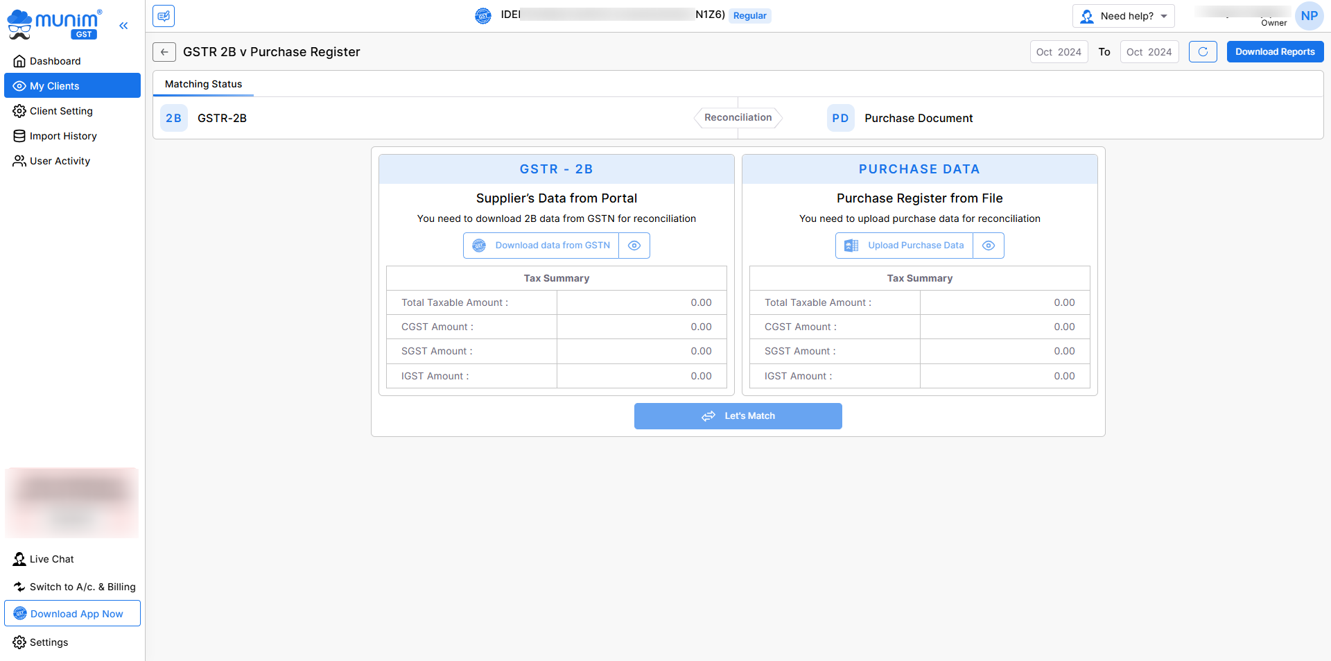
Task: Click the NP user avatar
Action: coord(1309,16)
